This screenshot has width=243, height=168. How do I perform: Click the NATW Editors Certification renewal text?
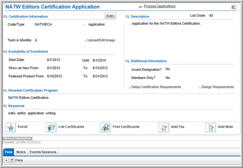coord(28,98)
